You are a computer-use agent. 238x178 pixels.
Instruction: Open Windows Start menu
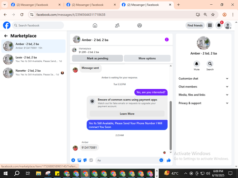point(6,173)
